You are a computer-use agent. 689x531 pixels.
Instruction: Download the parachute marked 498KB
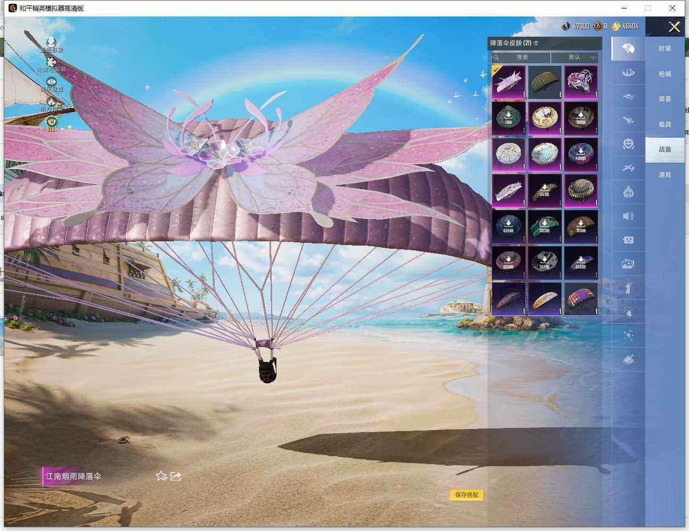(x=581, y=154)
